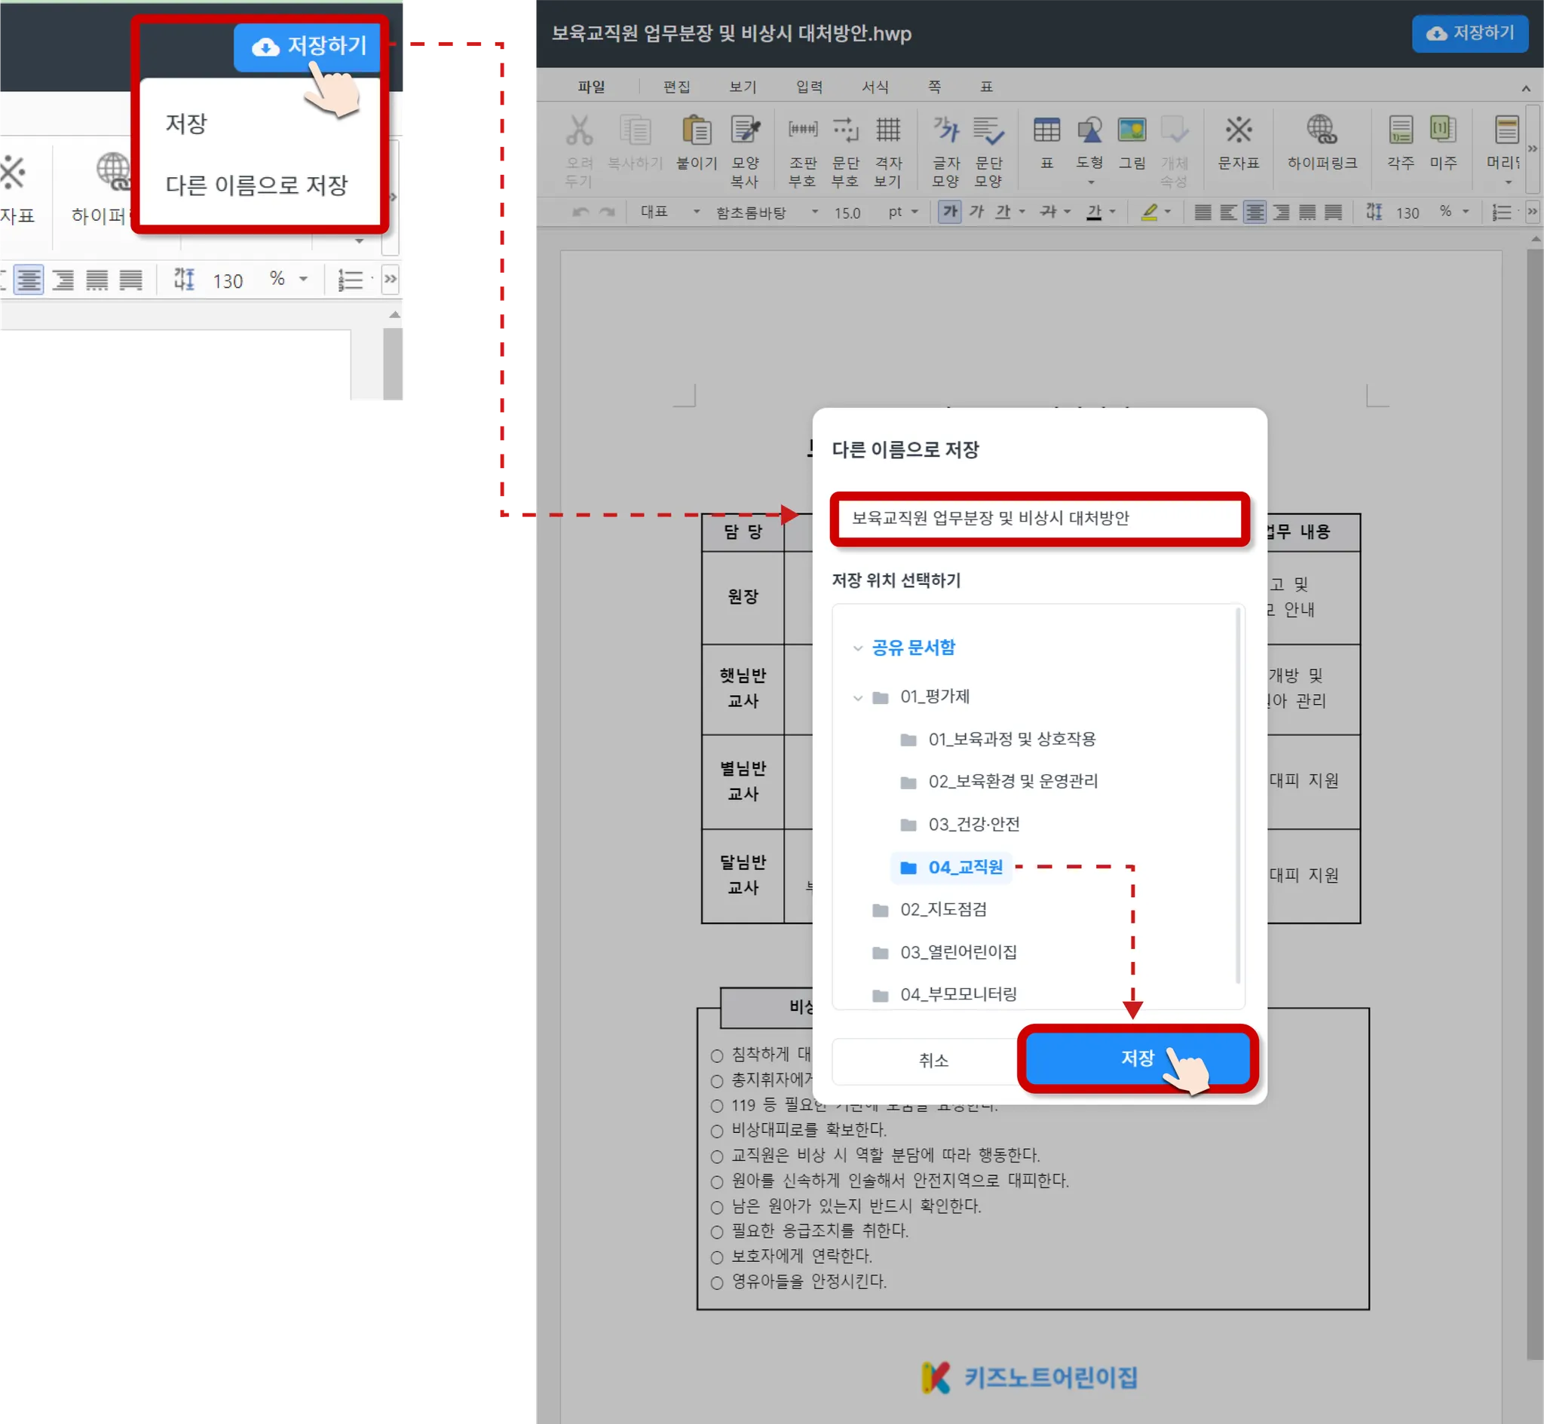Toggle underline formatting button

click(1003, 212)
